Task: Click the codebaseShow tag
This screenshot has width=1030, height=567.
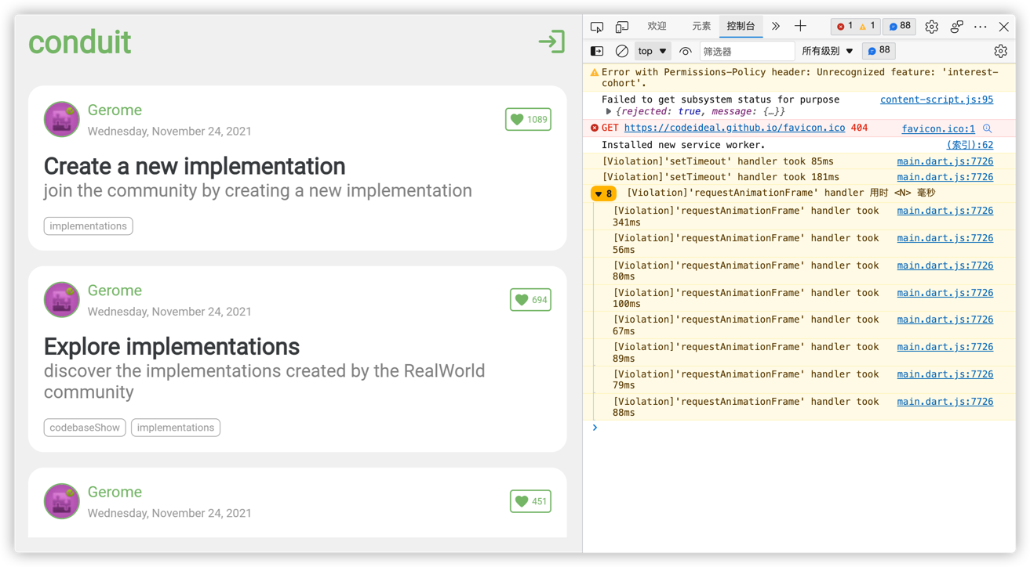Action: [x=85, y=428]
